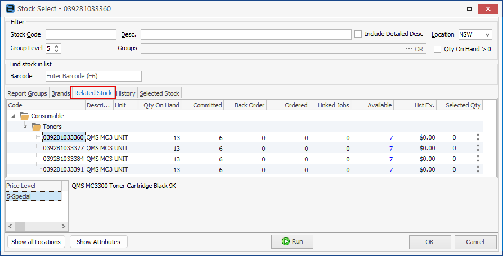Click Available value 7 for 039281033360

click(390, 138)
